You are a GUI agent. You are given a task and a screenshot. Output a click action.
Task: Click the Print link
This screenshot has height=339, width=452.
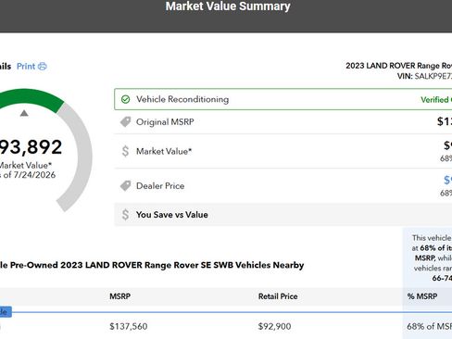(x=26, y=67)
